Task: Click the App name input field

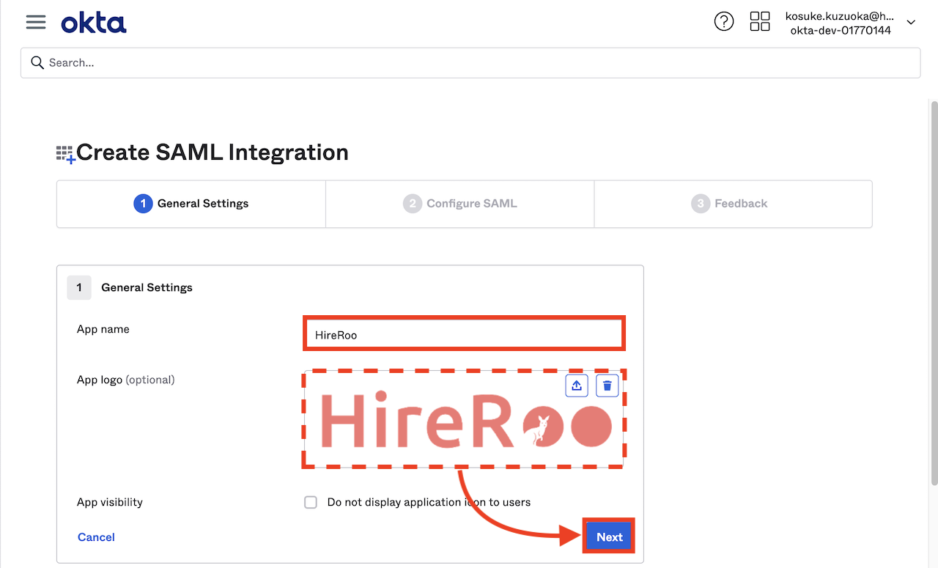Action: pyautogui.click(x=464, y=334)
